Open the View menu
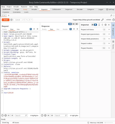The width and height of the screenshot is (115, 124). click(x=31, y=7)
